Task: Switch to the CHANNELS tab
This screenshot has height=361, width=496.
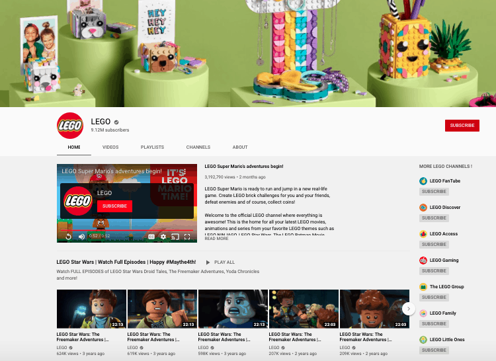Action: point(198,147)
